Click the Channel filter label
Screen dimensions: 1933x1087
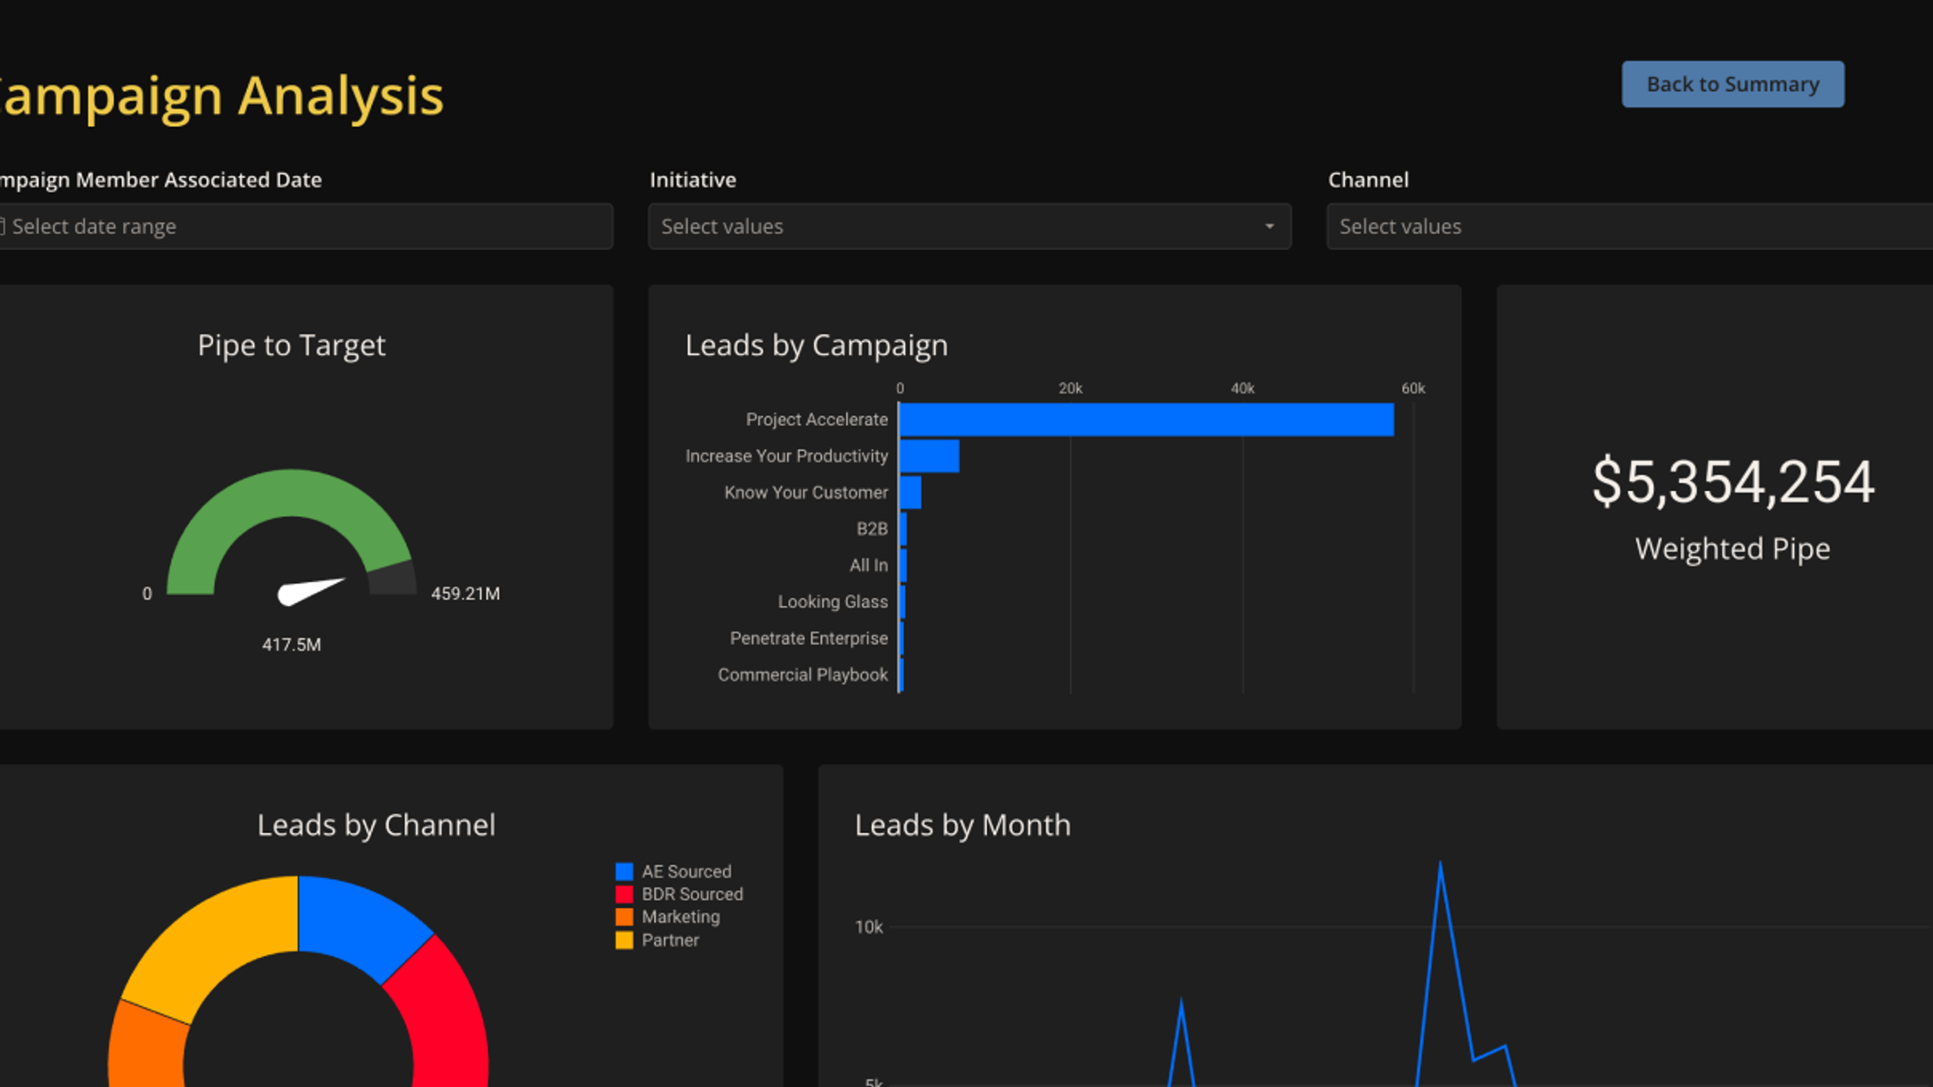point(1368,180)
